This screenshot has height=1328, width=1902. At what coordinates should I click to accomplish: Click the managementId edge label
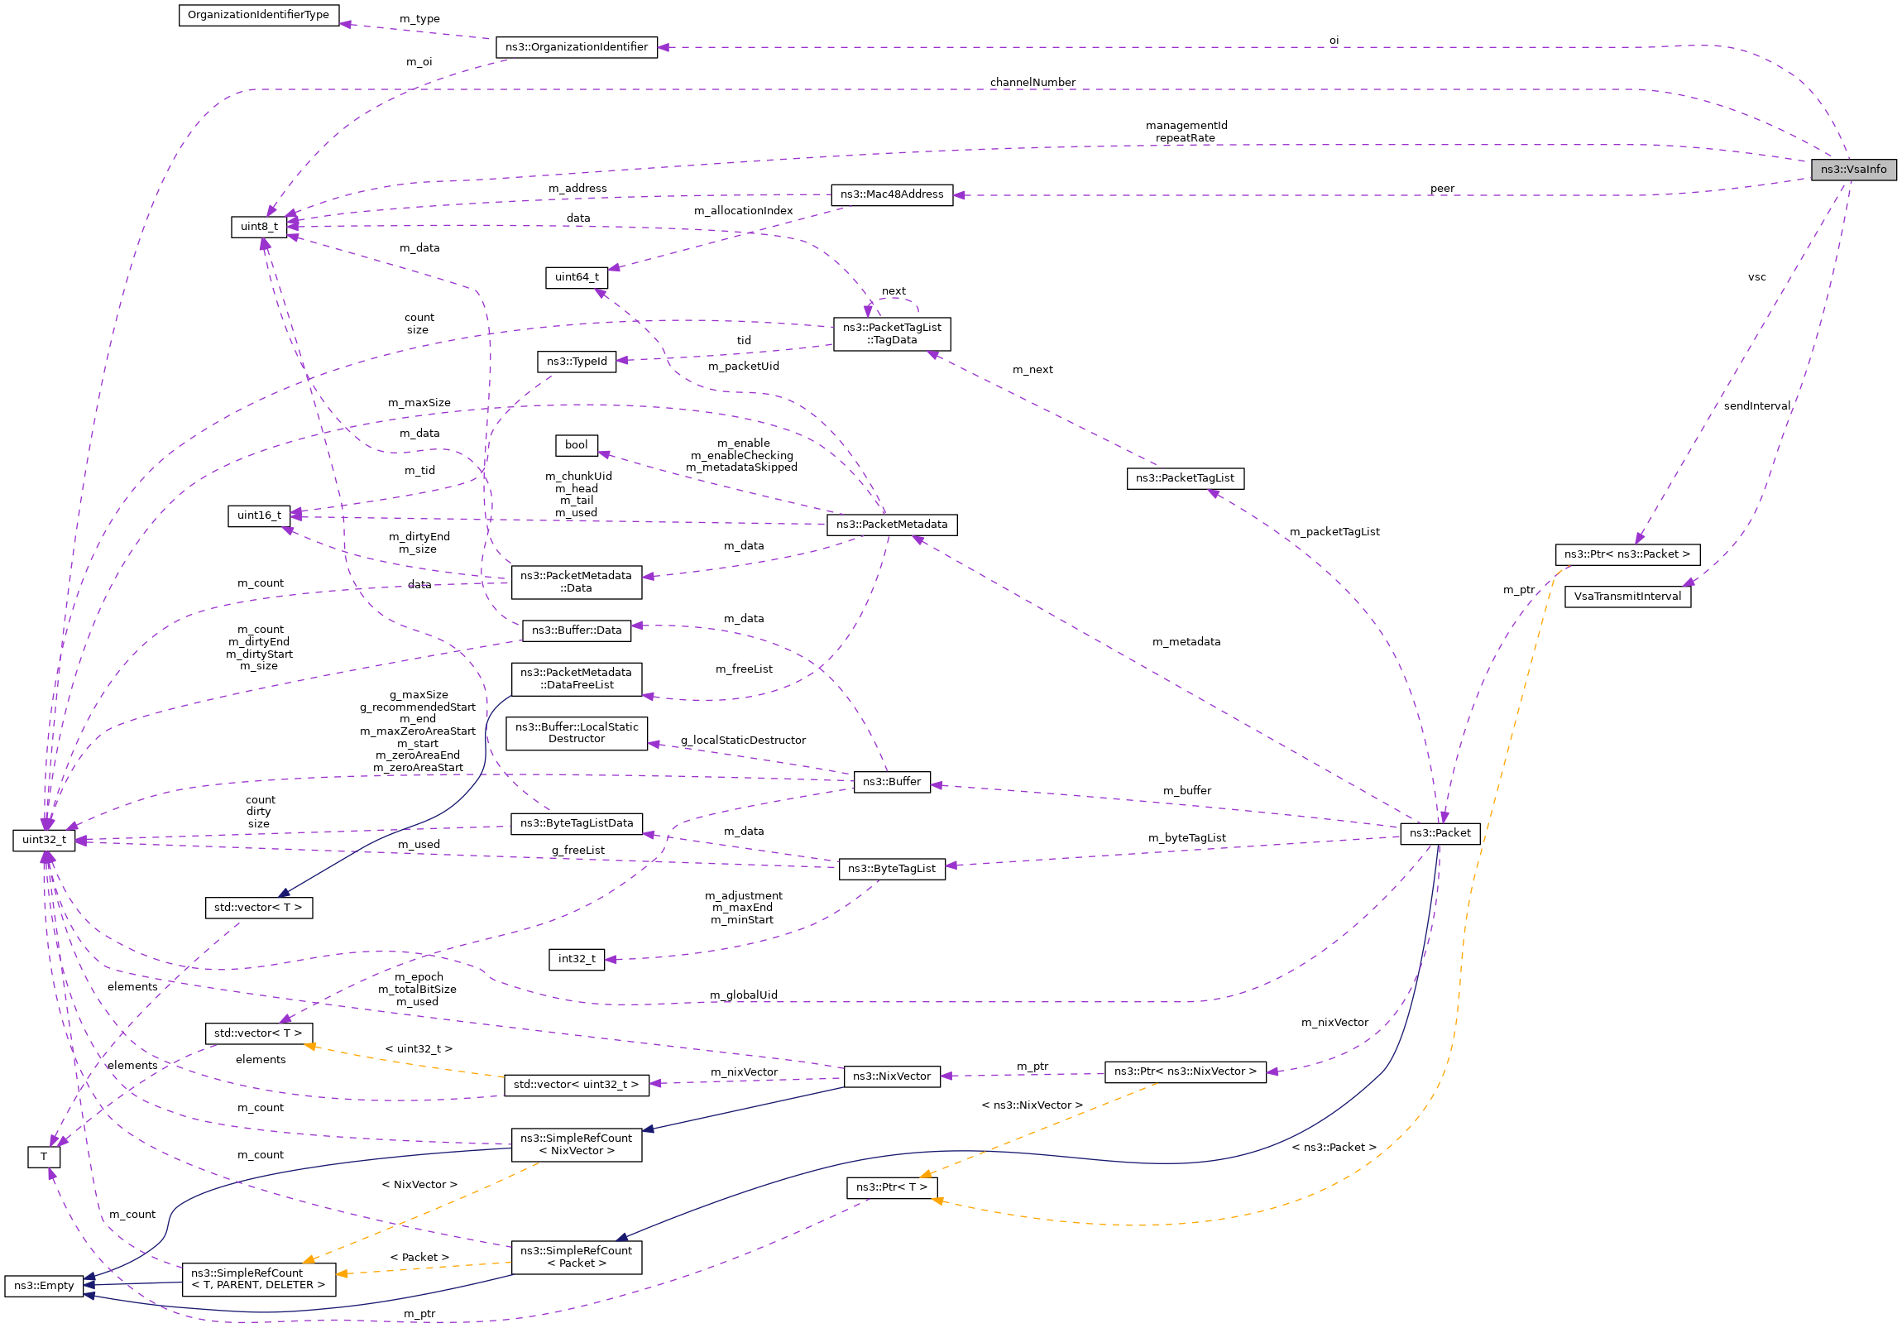tap(1186, 126)
